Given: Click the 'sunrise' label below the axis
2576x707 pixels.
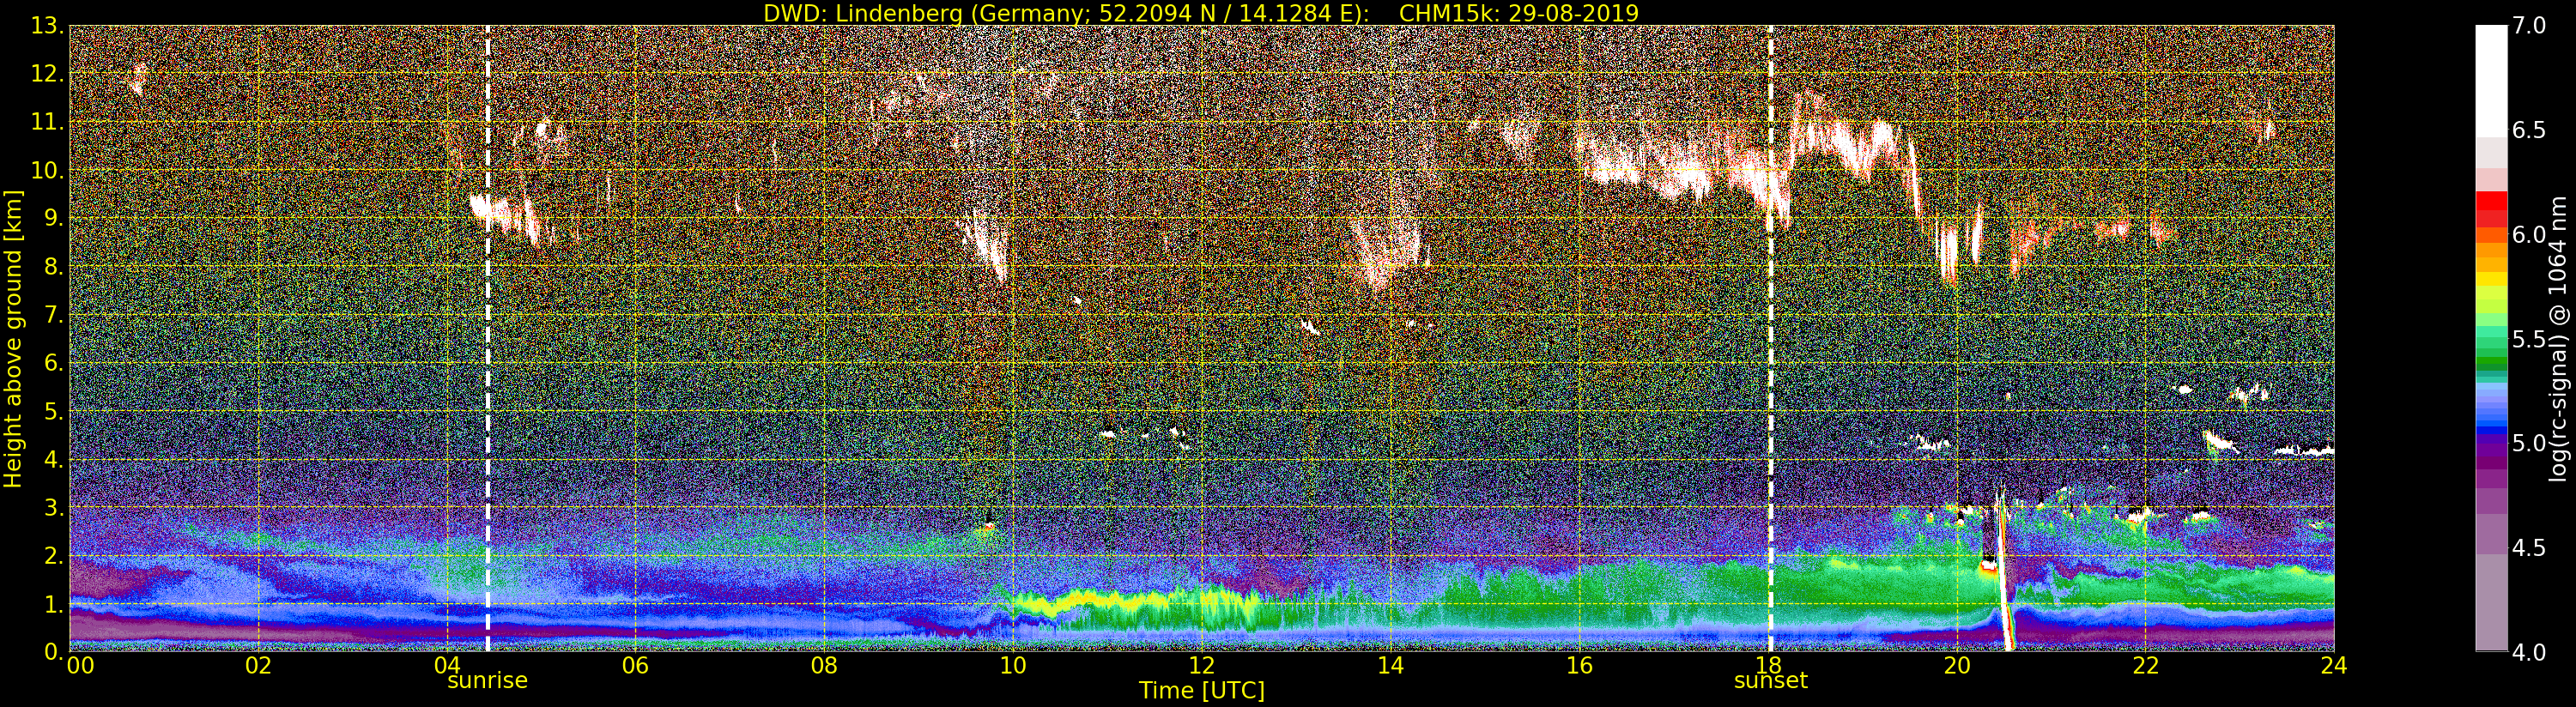Looking at the screenshot, I should [487, 681].
